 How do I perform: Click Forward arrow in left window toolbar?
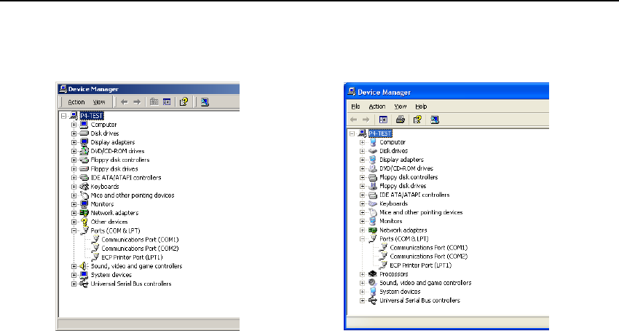[x=137, y=102]
